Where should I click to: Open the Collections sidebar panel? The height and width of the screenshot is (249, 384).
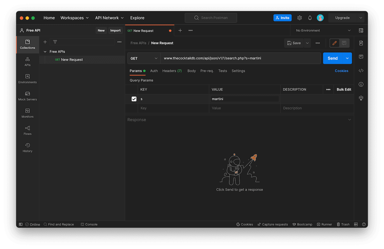(28, 44)
